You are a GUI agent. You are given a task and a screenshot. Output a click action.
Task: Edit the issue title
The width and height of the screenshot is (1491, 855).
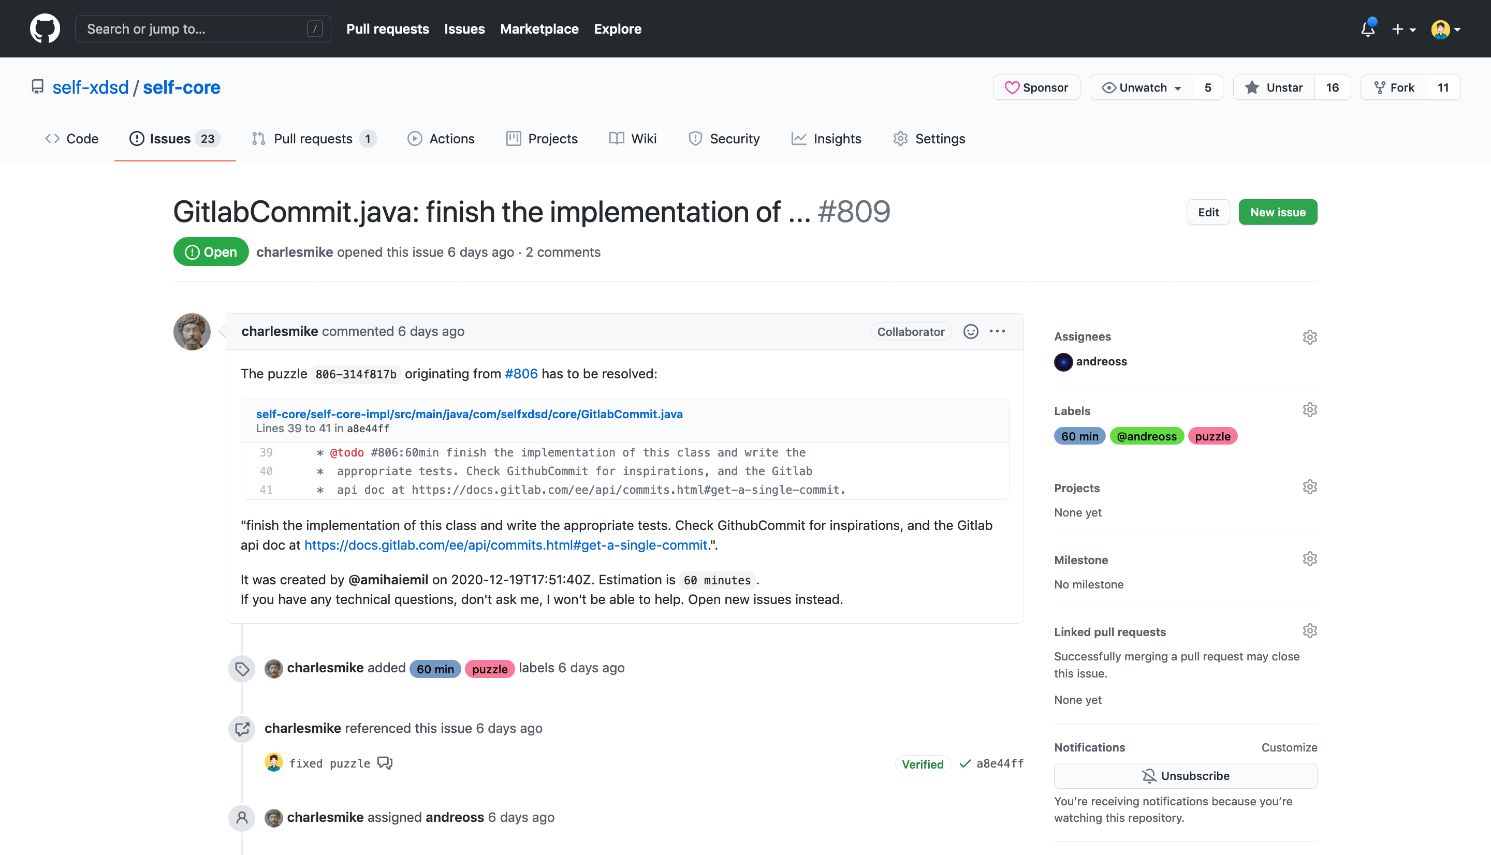[x=1208, y=212]
